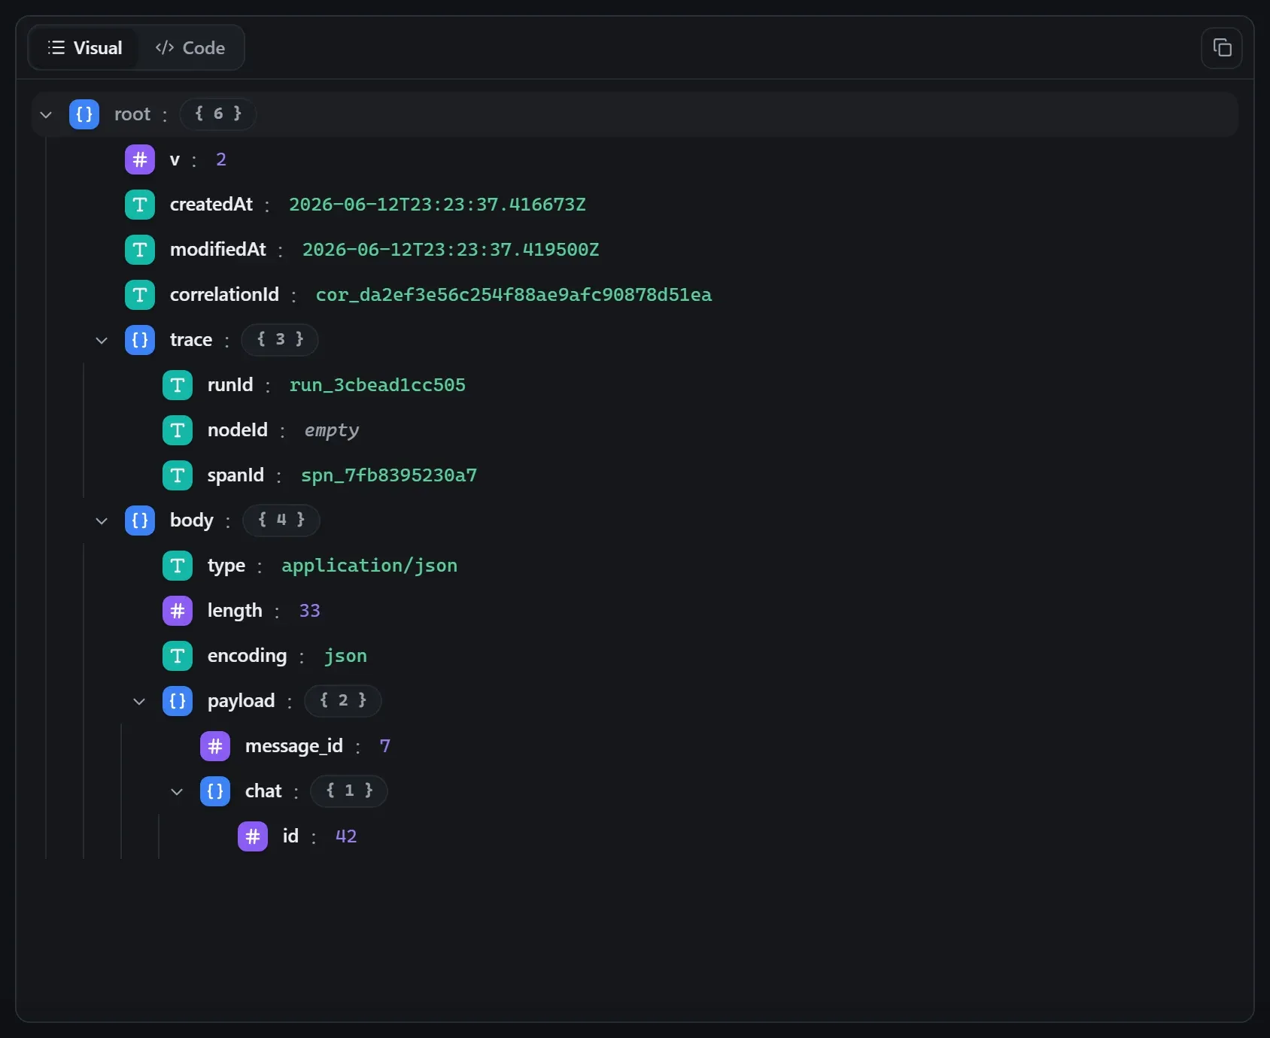The width and height of the screenshot is (1270, 1038).
Task: Select the correlationId value cor_da2ef3e56c254f88ae9afc90878d51ea
Action: (x=514, y=295)
